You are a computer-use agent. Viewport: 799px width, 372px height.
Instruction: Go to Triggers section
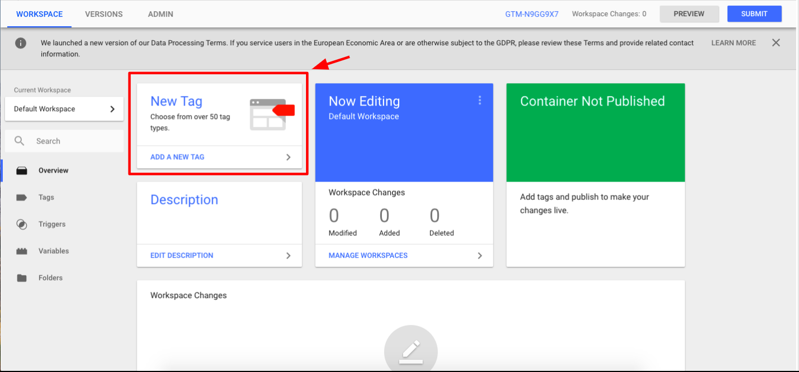tap(52, 225)
